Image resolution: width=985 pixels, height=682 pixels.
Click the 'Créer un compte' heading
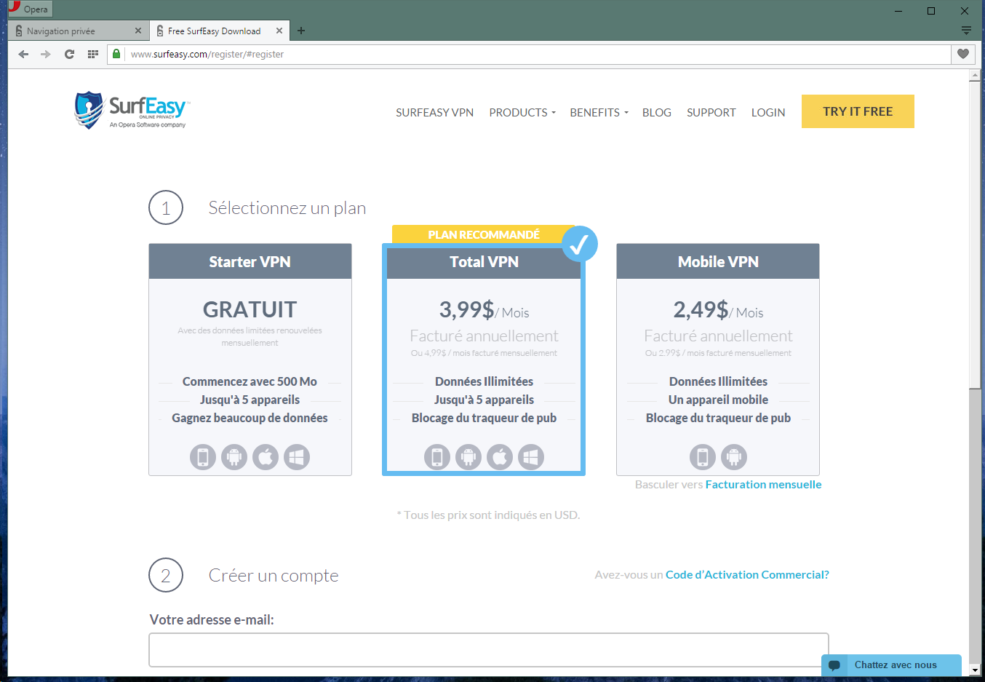click(x=274, y=576)
